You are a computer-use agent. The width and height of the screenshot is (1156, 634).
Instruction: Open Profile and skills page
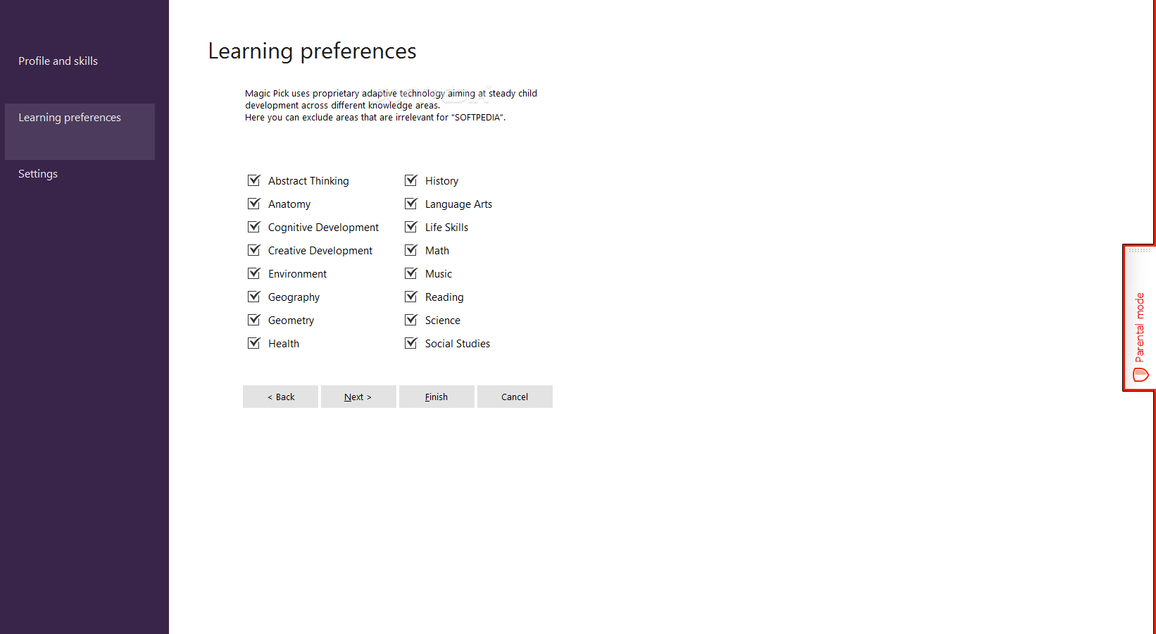[58, 61]
